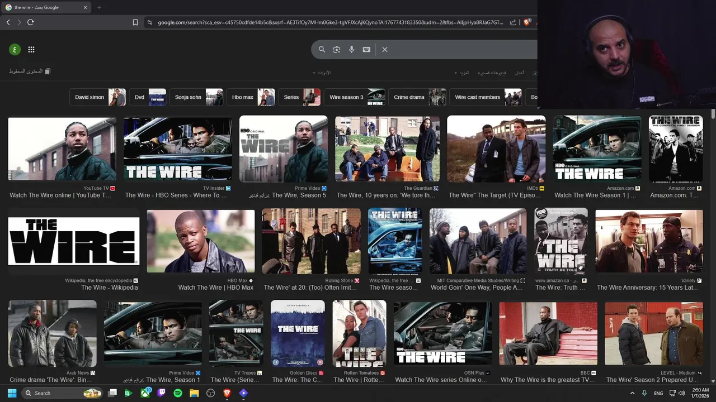
Task: Open site settings icon in the address bar
Action: 149,22
